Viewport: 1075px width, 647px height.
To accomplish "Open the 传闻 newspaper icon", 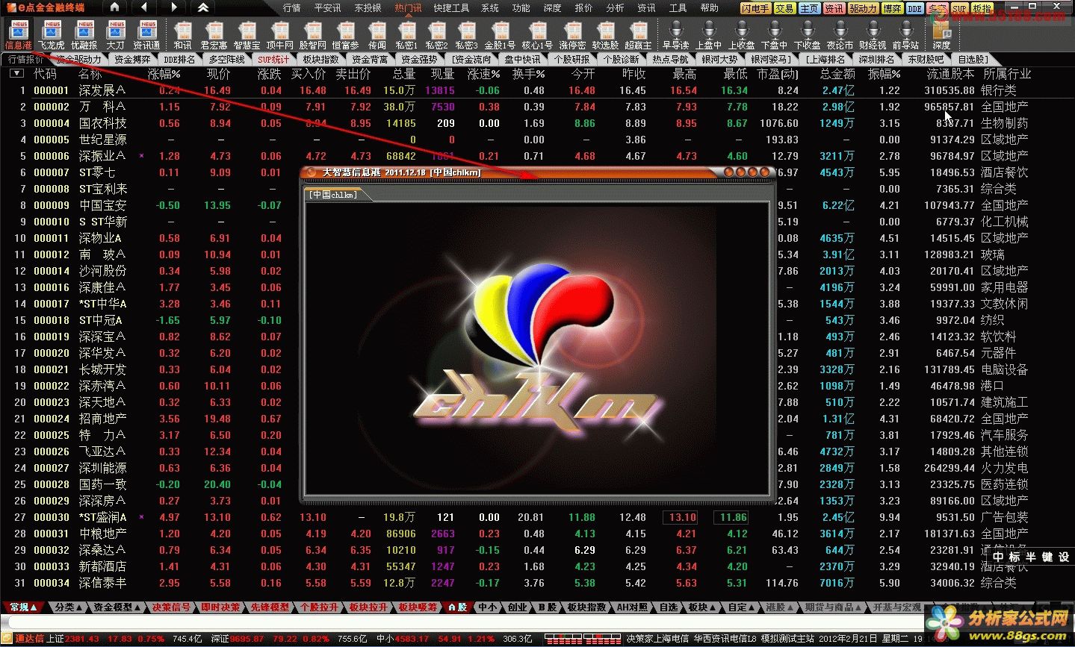I will 377,34.
